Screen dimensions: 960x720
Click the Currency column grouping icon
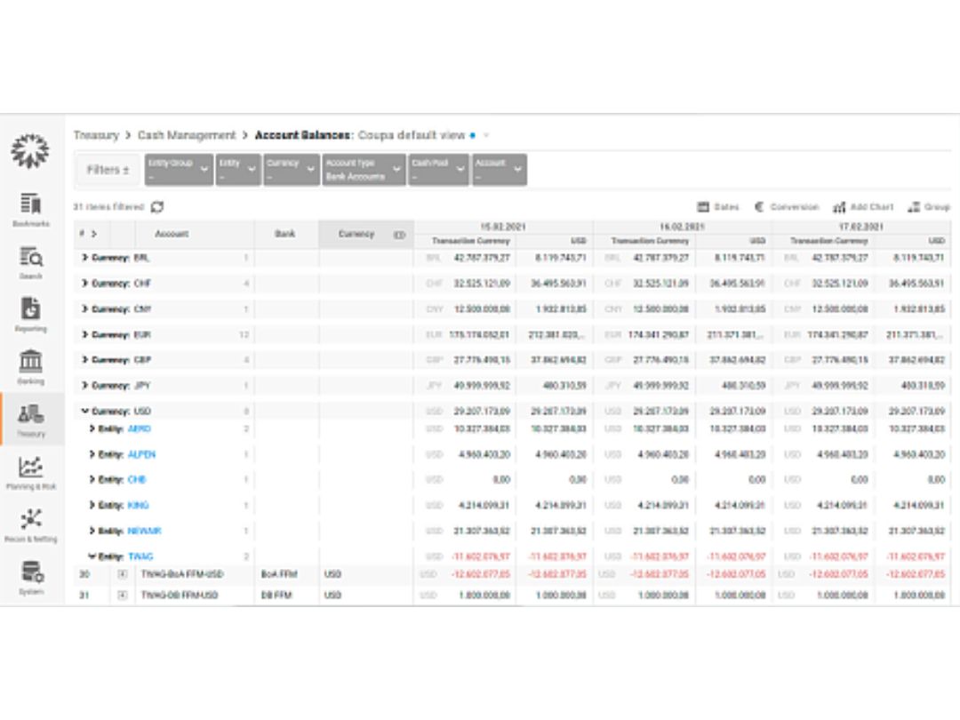(x=399, y=235)
